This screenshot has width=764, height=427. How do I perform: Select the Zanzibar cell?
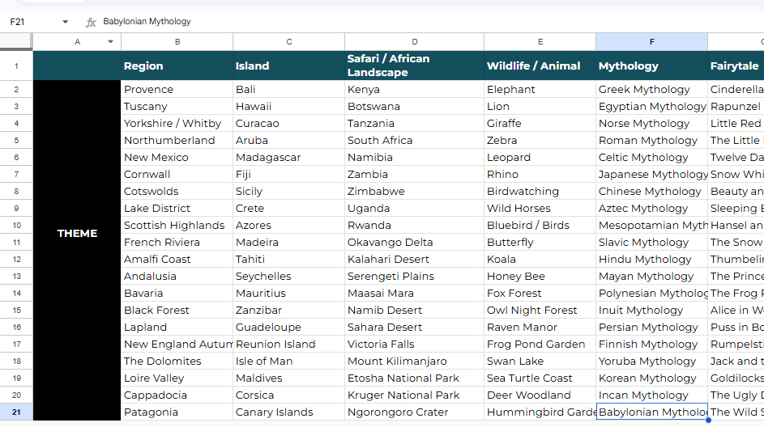pyautogui.click(x=289, y=311)
